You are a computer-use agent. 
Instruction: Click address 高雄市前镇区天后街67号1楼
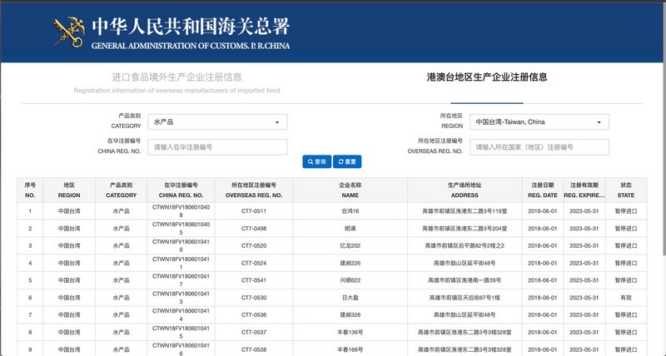(x=465, y=298)
